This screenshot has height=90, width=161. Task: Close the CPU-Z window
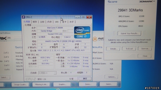(89, 17)
